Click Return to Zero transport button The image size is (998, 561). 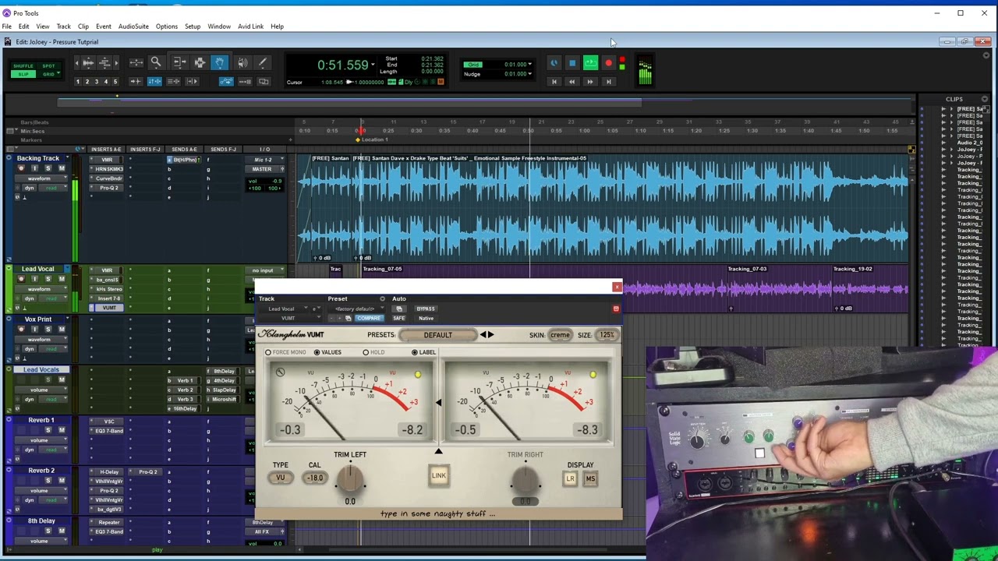554,81
